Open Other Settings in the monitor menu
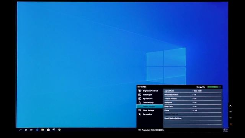The image size is (245, 138). [x=150, y=110]
